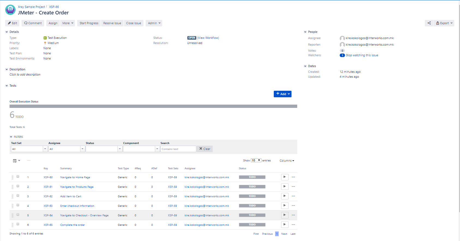Run test XSP-65 with play button
460x241 pixels.
[285, 225]
